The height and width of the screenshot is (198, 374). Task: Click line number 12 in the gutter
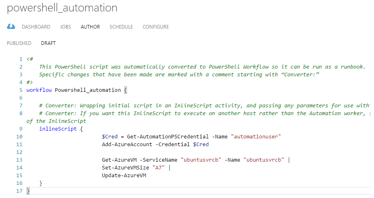pos(19,152)
